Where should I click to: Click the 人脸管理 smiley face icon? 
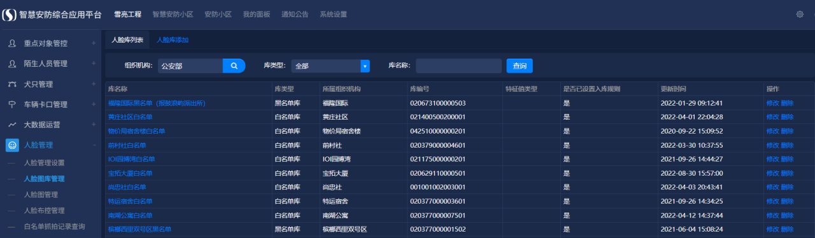12,145
